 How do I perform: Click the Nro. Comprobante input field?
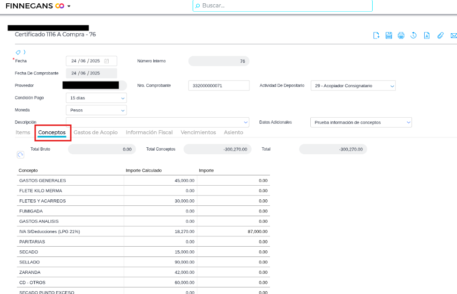(218, 86)
